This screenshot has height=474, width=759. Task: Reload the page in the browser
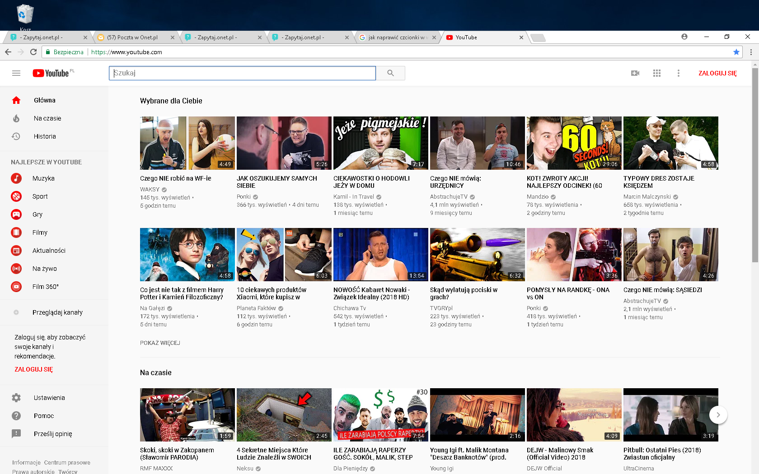33,52
